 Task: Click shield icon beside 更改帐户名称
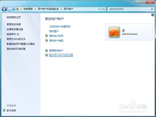[47, 36]
